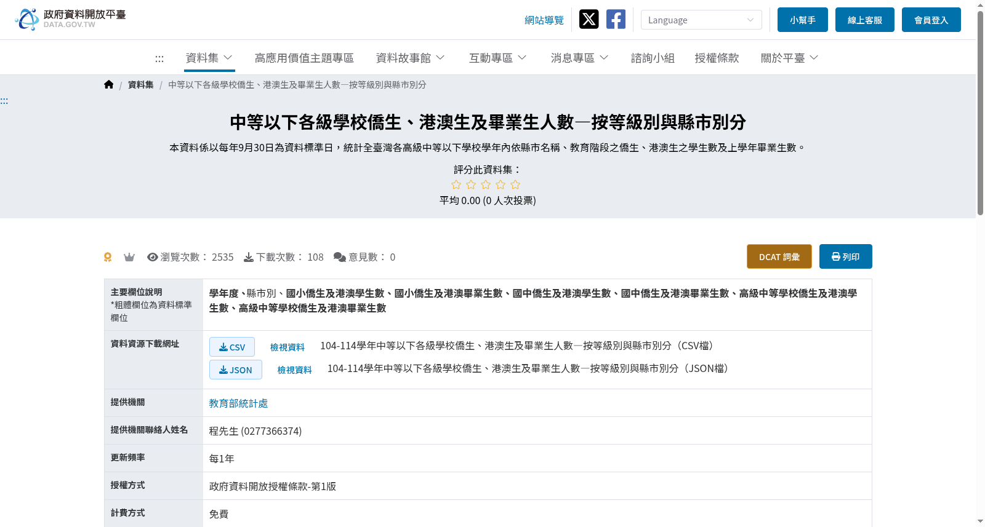The height and width of the screenshot is (527, 985).
Task: Open the X (Twitter) social icon
Action: 589,19
